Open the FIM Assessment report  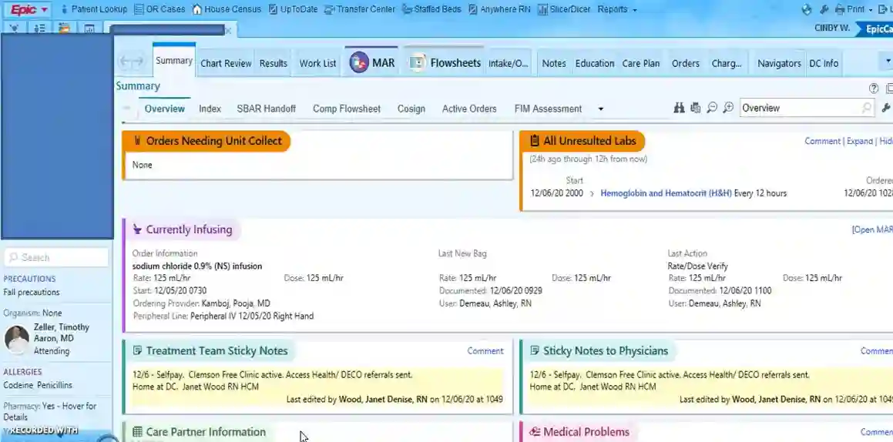[x=548, y=109]
